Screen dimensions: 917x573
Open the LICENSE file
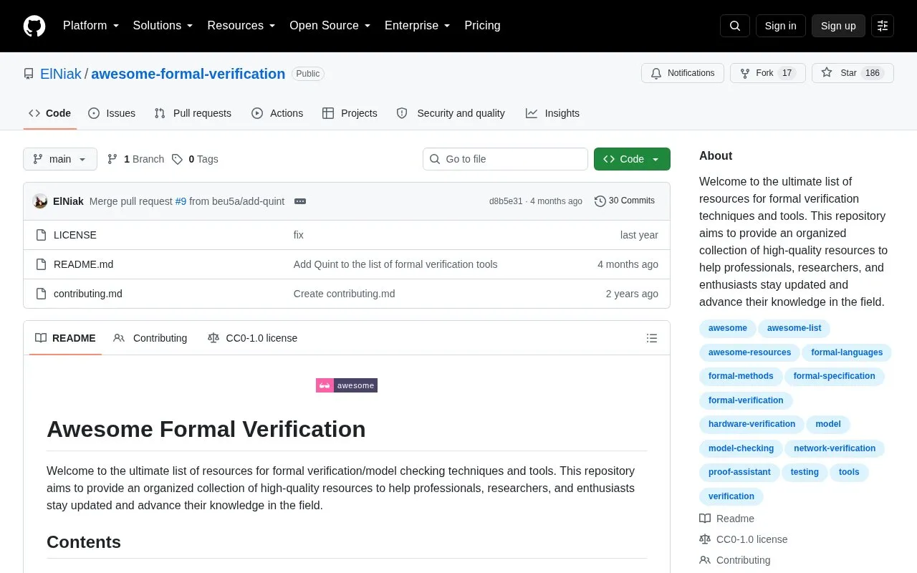click(75, 235)
